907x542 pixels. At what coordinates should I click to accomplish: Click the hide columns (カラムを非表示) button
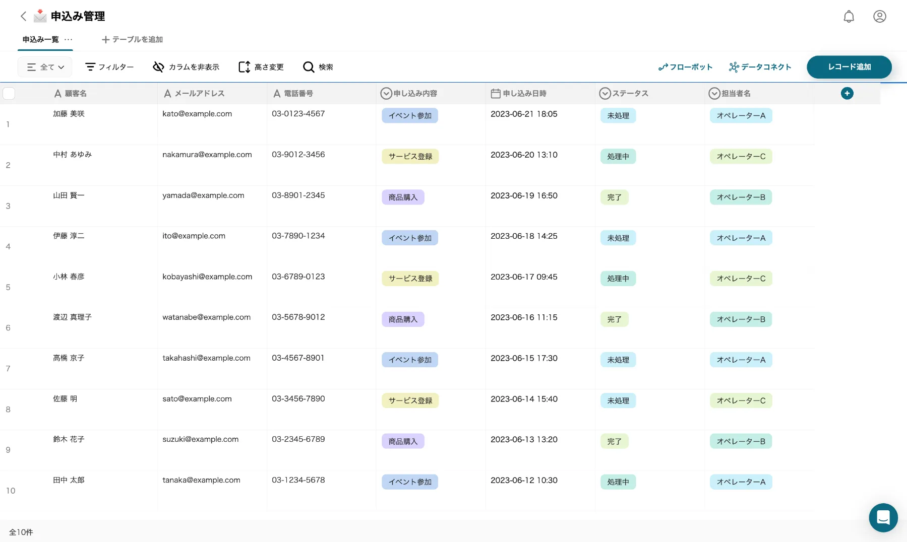(x=186, y=67)
